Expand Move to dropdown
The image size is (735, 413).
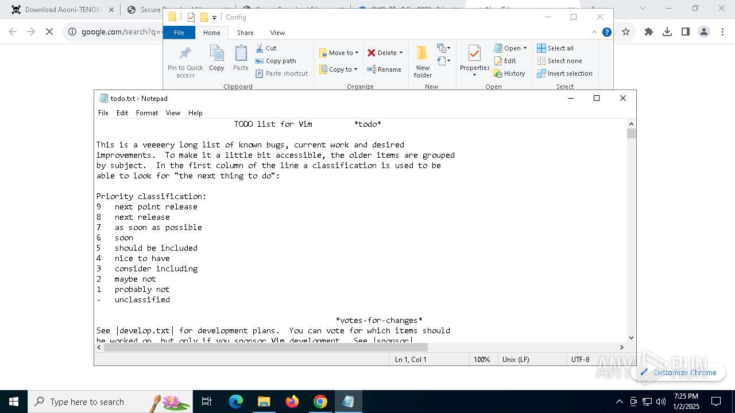357,53
